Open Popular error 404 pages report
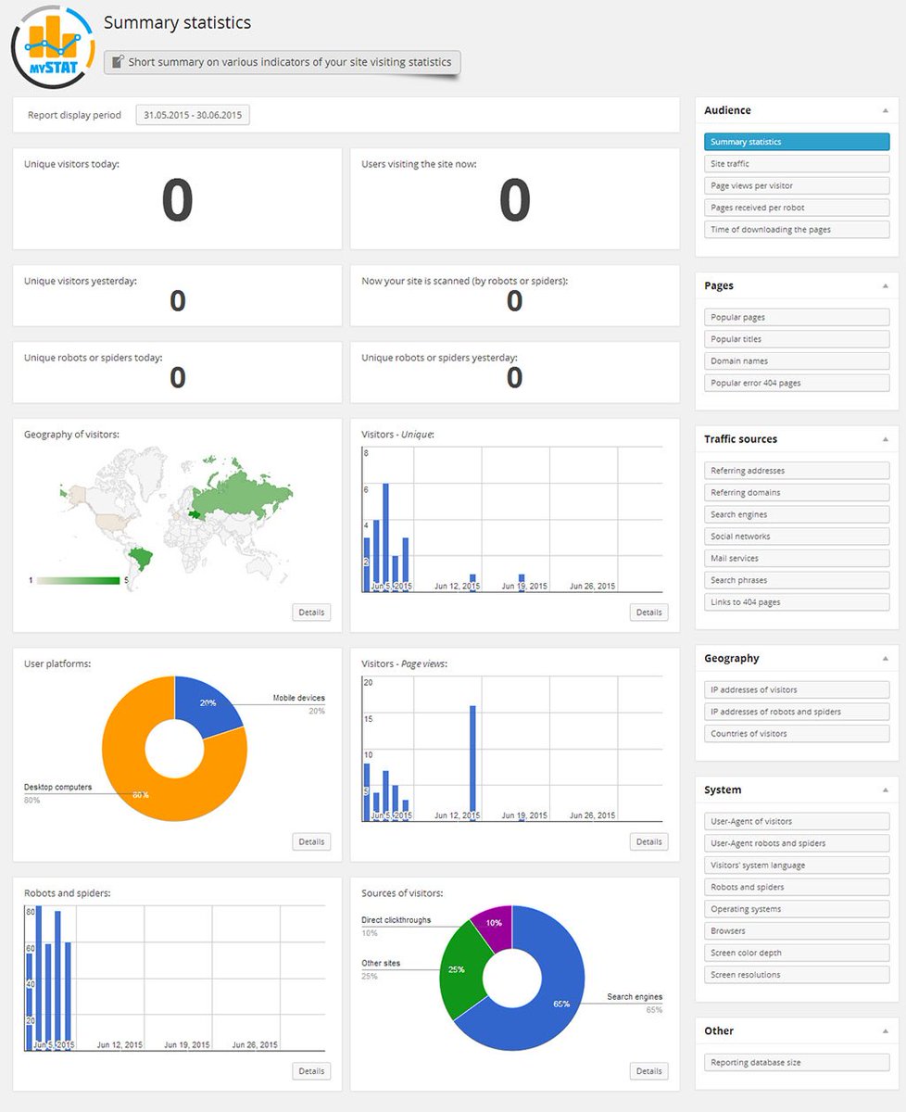This screenshot has height=1112, width=906. 797,383
